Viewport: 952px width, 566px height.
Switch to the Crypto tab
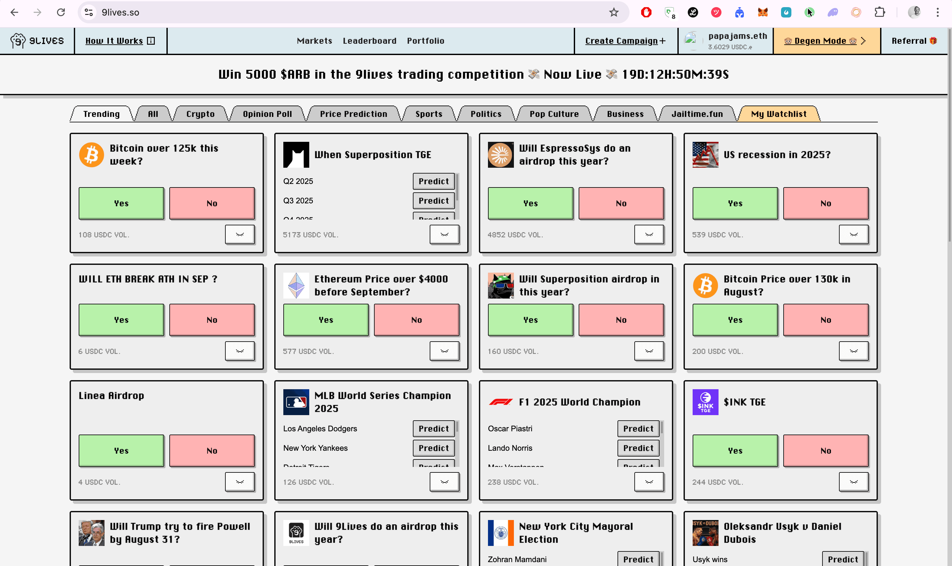coord(200,114)
